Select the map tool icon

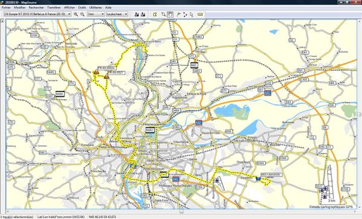(x=155, y=15)
